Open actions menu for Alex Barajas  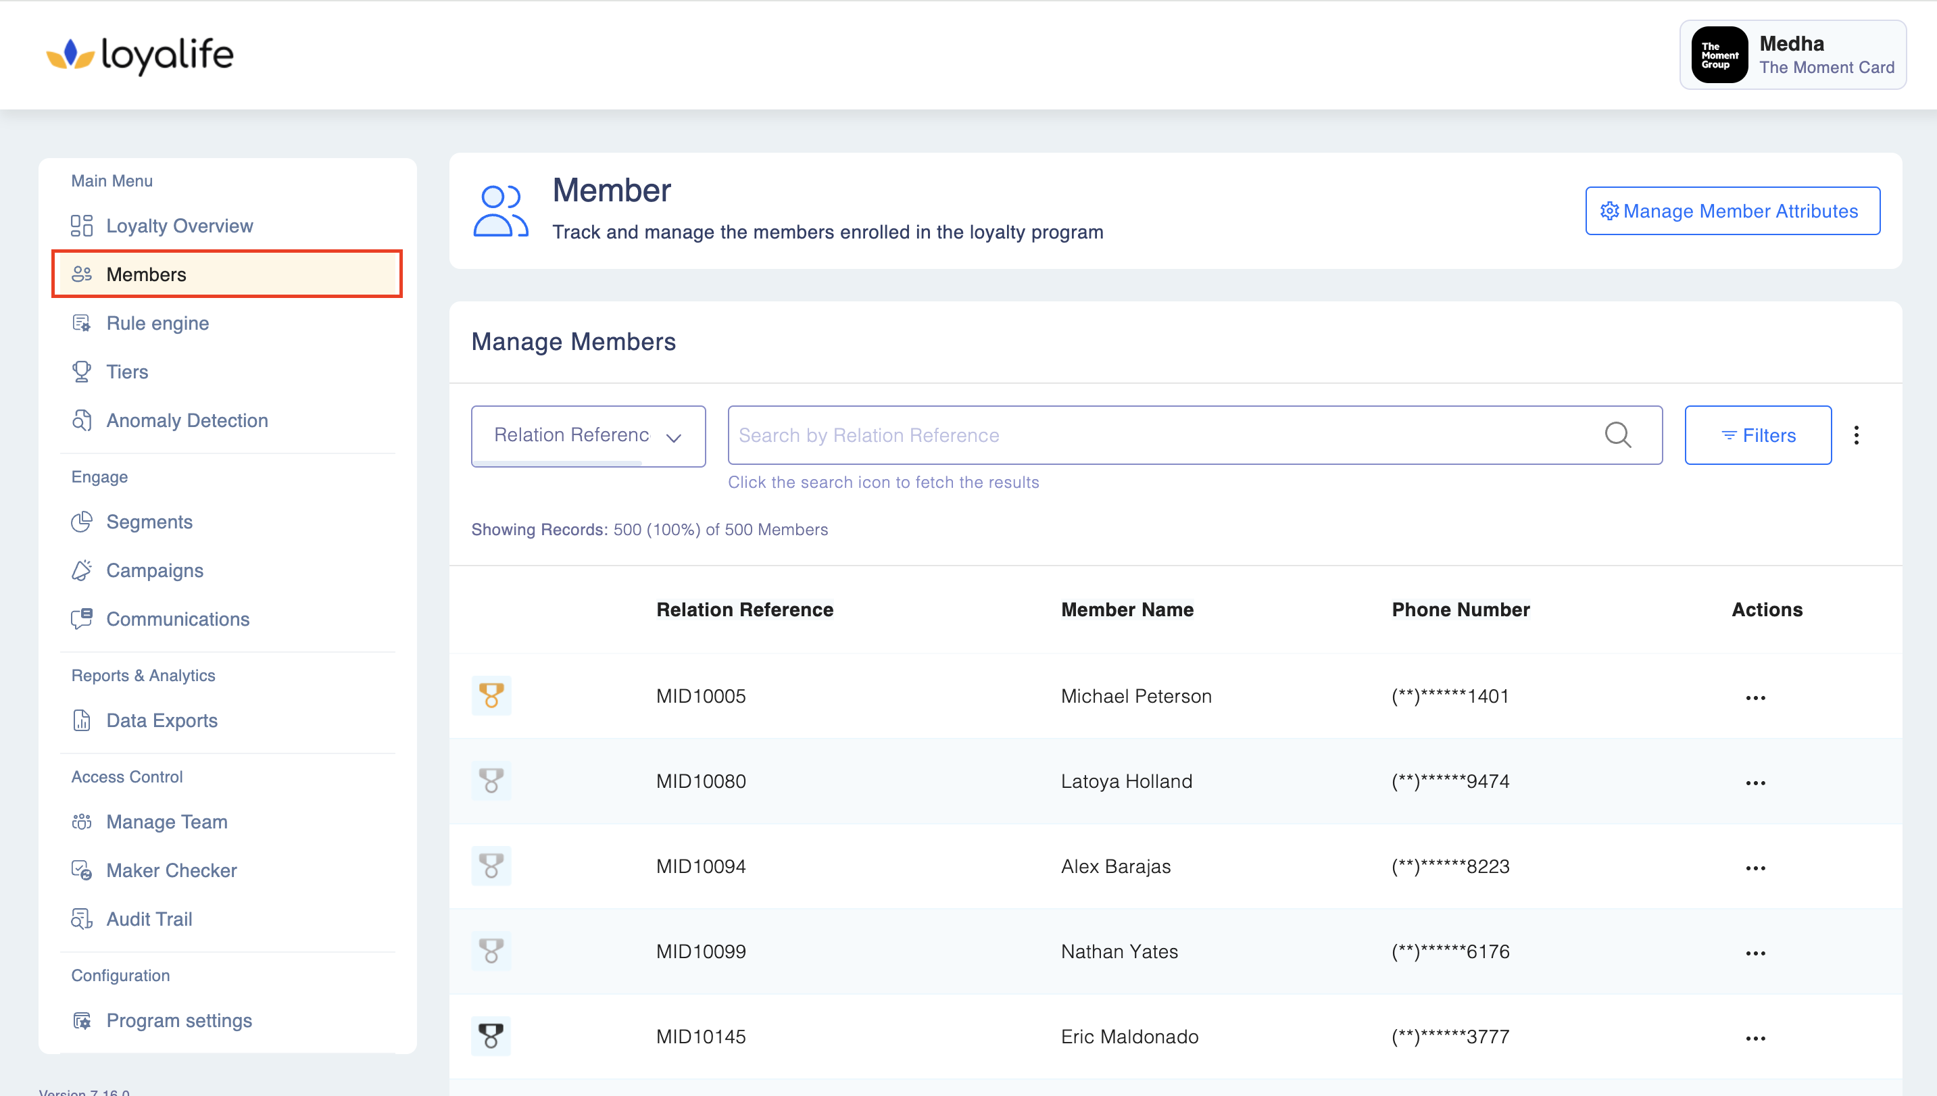(x=1755, y=867)
